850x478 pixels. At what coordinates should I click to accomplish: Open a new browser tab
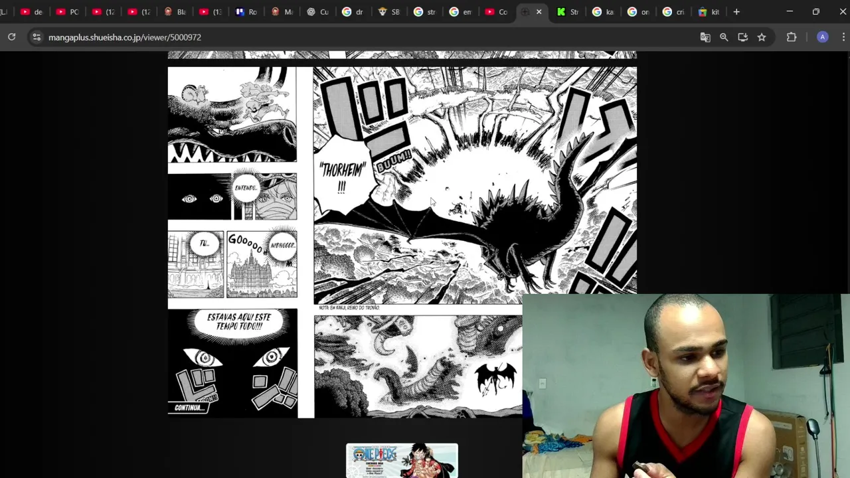click(736, 11)
